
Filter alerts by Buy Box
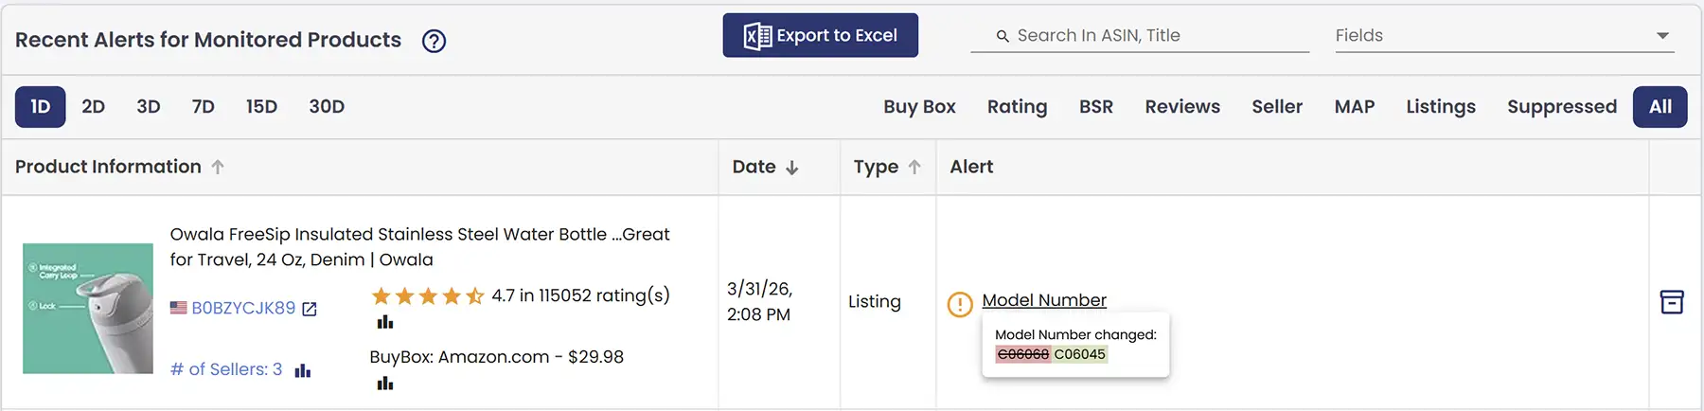[x=919, y=107]
